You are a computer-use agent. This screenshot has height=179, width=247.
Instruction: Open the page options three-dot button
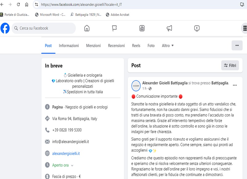coord(237,45)
